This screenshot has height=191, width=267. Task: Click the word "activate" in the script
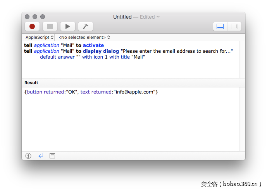click(93, 45)
